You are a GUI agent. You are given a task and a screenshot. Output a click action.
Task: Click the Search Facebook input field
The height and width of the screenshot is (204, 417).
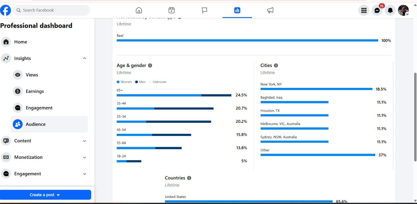[52, 10]
